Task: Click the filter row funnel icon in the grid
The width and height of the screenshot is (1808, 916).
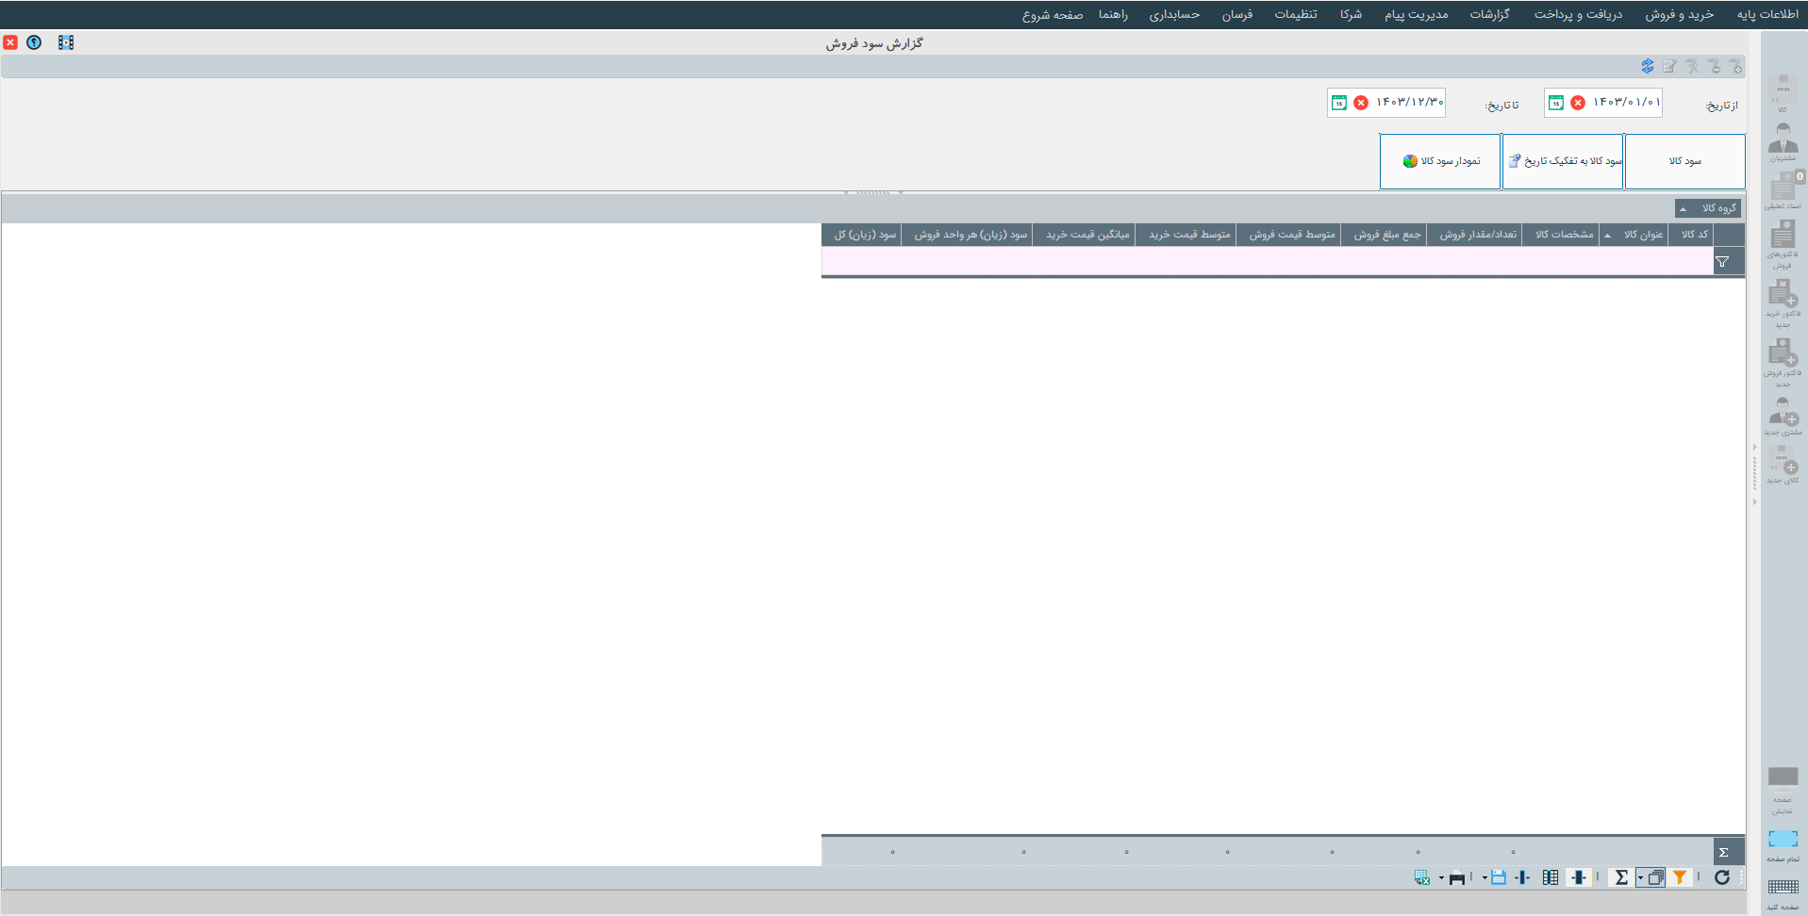Action: click(x=1722, y=262)
